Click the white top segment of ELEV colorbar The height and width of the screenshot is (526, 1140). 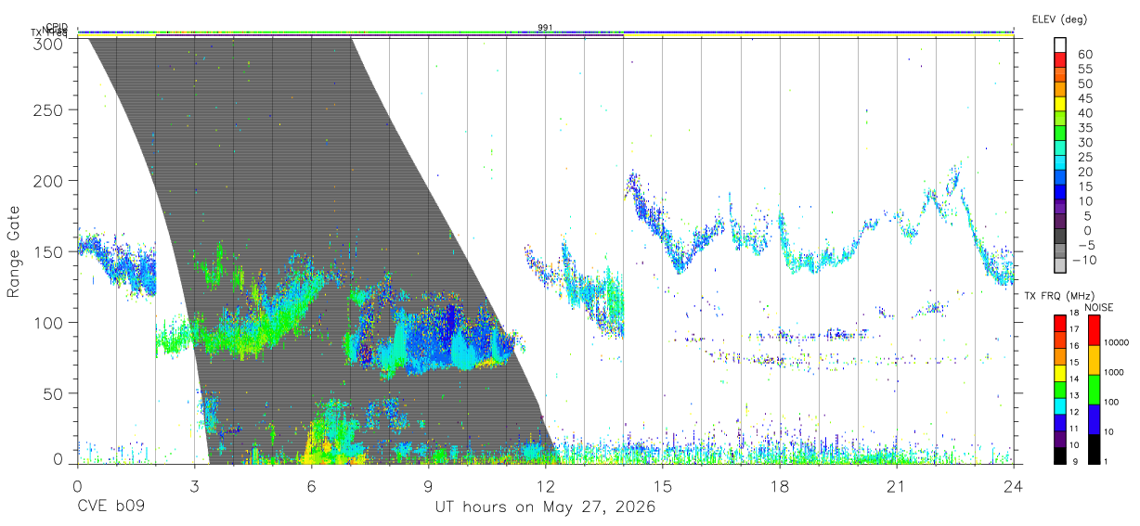tap(1060, 45)
